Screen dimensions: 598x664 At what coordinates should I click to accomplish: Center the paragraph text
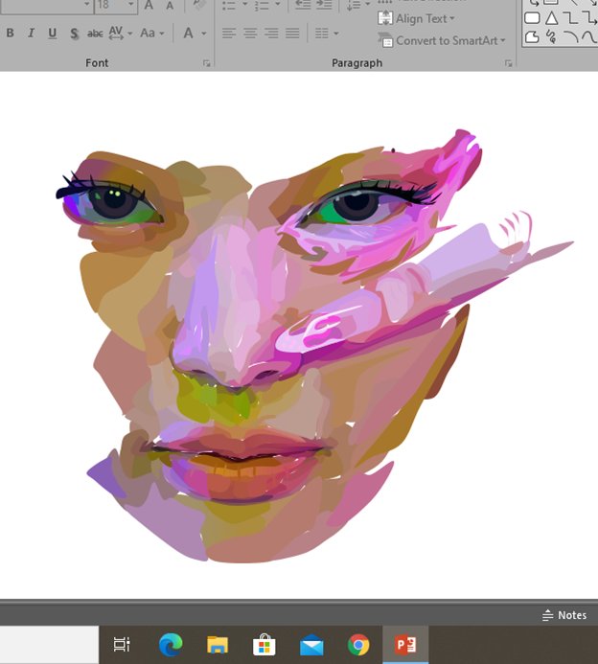pos(250,33)
